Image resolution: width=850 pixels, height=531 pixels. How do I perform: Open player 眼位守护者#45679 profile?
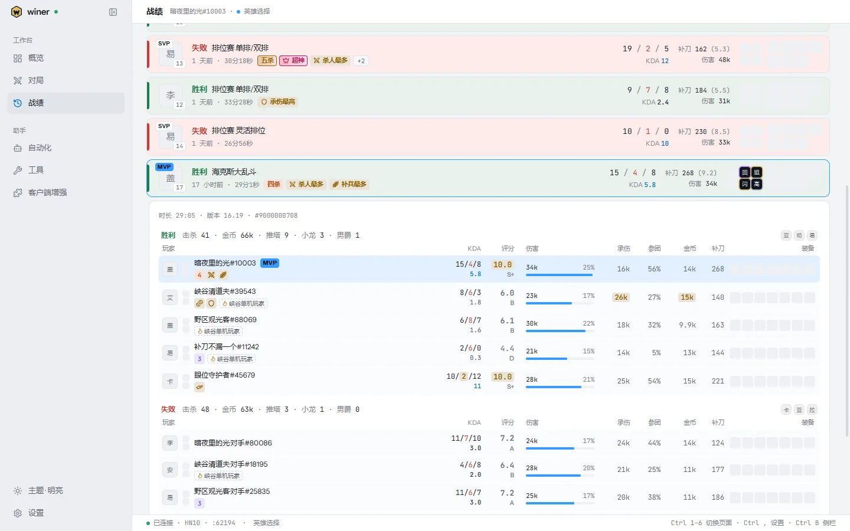point(224,375)
